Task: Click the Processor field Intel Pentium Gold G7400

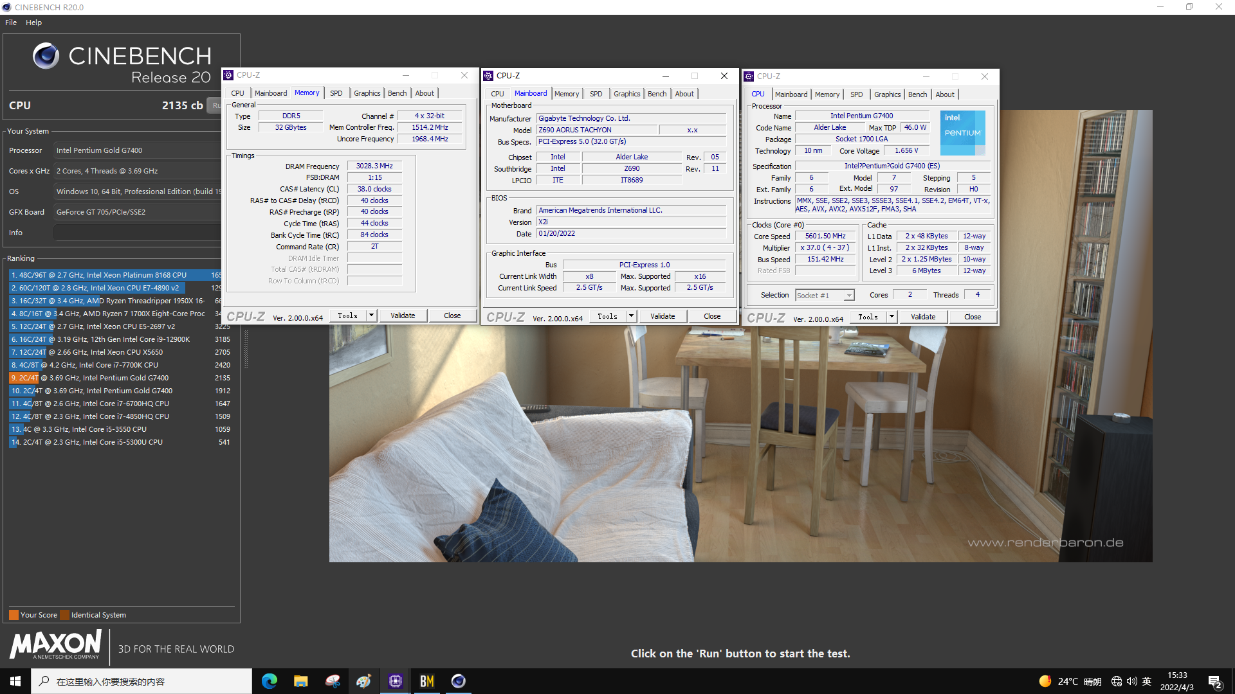Action: click(x=137, y=150)
